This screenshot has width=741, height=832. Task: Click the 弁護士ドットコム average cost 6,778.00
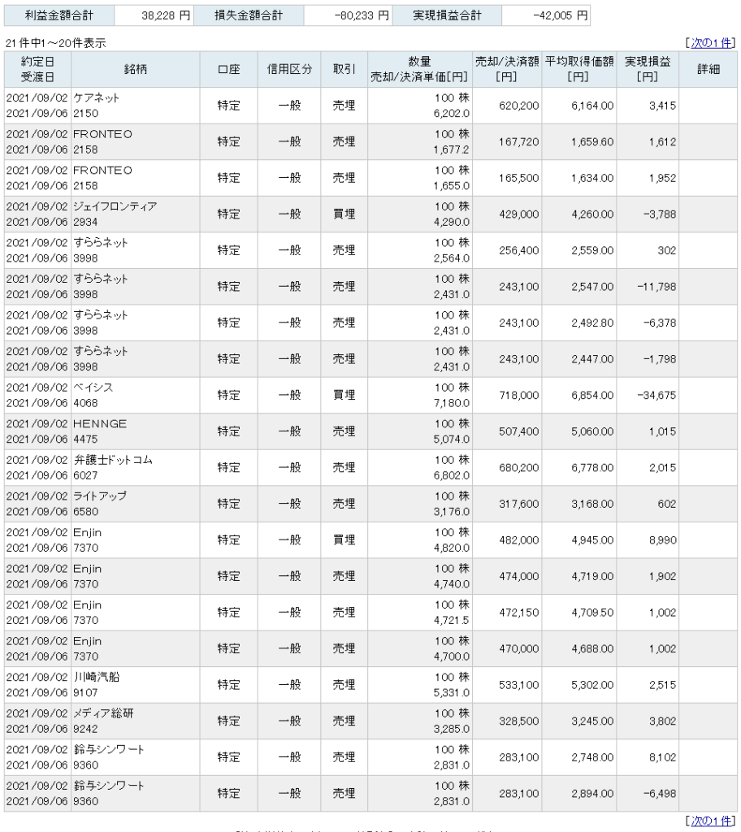click(592, 468)
